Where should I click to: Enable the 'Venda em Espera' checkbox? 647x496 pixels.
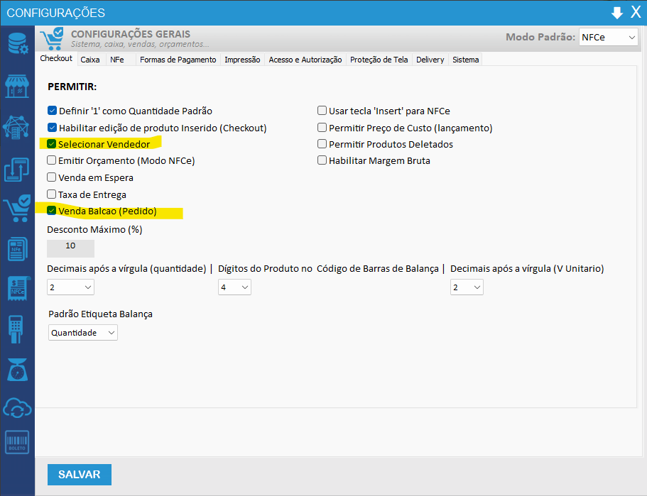52,177
